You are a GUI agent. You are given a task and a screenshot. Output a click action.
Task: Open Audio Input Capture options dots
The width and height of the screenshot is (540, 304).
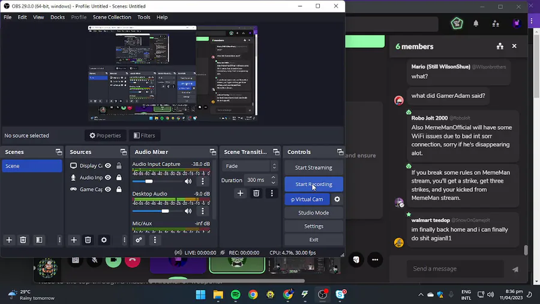[203, 181]
